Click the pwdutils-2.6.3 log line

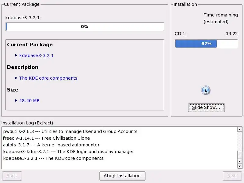point(70,131)
